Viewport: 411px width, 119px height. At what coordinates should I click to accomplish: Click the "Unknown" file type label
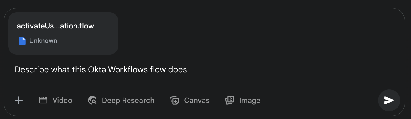pos(43,41)
